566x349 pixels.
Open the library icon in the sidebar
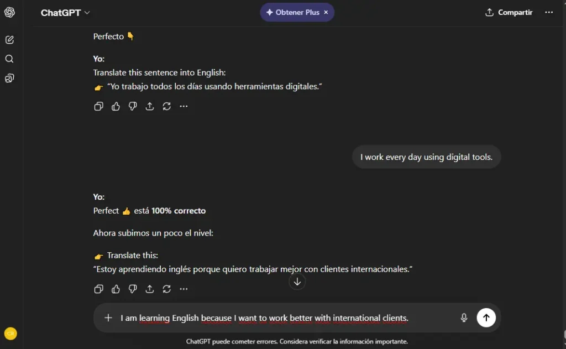click(9, 78)
